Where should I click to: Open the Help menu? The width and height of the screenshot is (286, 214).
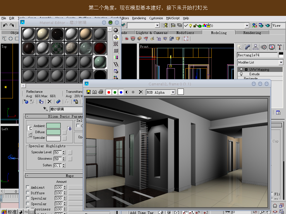pos(186,18)
